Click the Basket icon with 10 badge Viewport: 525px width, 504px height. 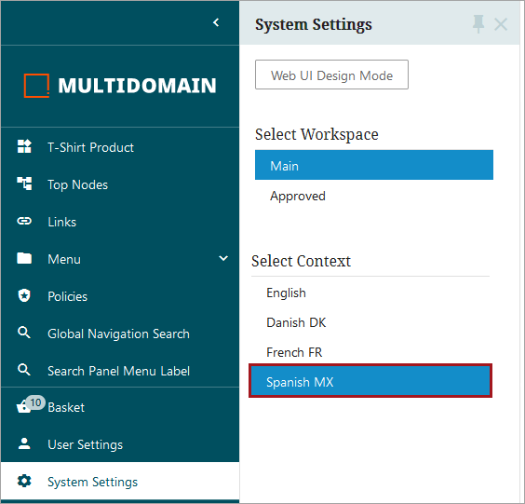pyautogui.click(x=30, y=404)
